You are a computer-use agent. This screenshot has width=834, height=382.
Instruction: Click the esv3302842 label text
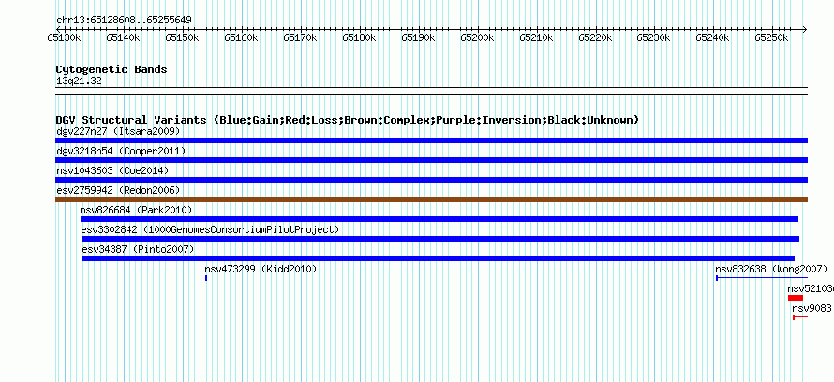(x=210, y=229)
